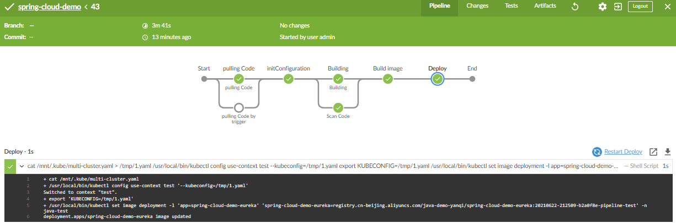676x223 pixels.
Task: Open the Tests tab
Action: (x=511, y=6)
